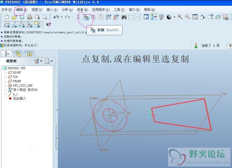This screenshot has width=232, height=168.
Task: Click the 选取了 4 项 selection status text
Action: (210, 45)
